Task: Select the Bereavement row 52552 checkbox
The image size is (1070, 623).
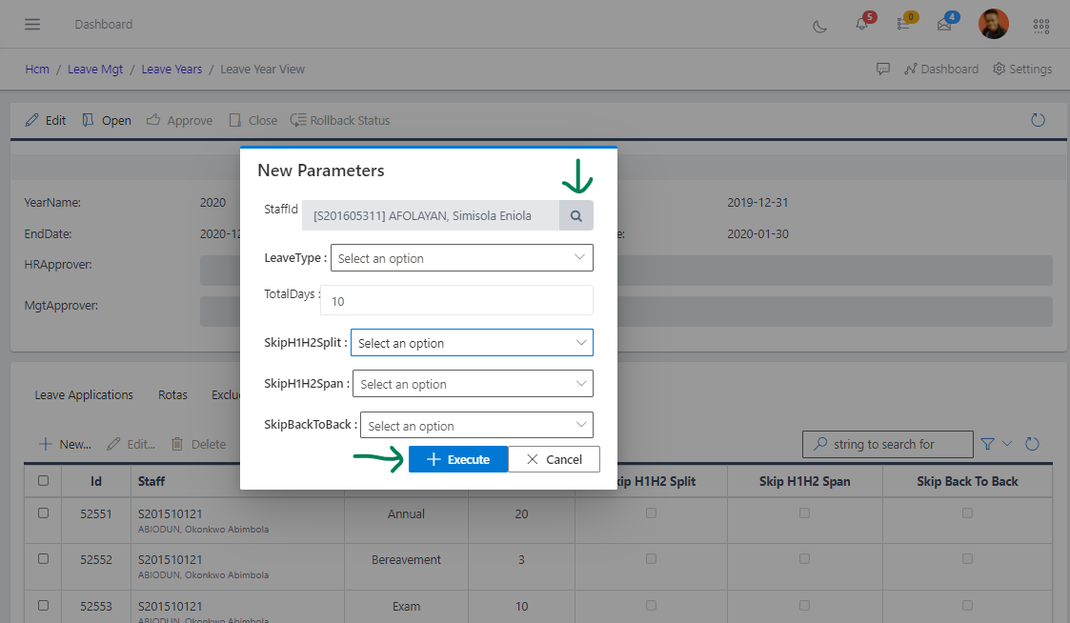Action: [x=43, y=558]
